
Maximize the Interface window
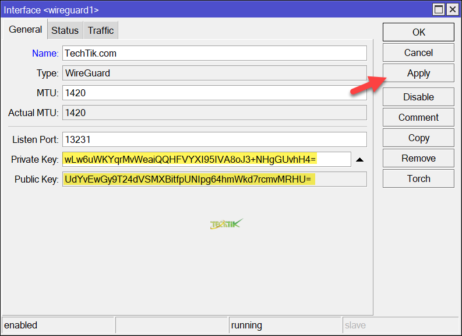pos(439,9)
